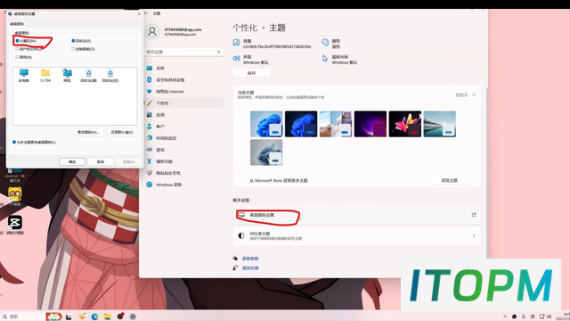Apply spotlight collage theme thumbnail
The height and width of the screenshot is (321, 570).
click(336, 124)
